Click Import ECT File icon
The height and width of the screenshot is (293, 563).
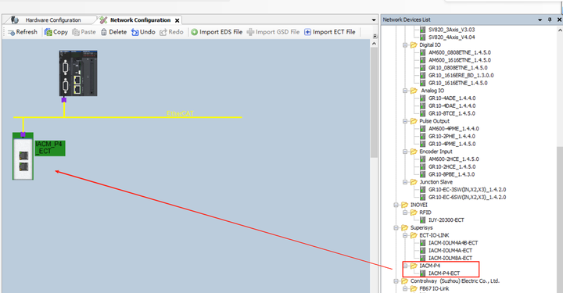(x=308, y=32)
